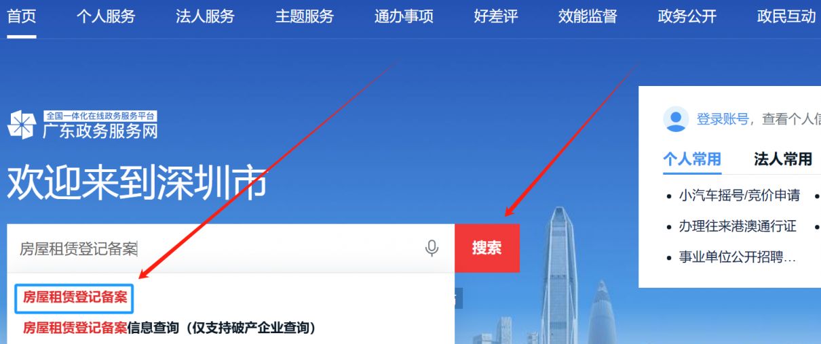Select the 个人常用 tab
Screen dimensions: 821x344
click(x=692, y=159)
